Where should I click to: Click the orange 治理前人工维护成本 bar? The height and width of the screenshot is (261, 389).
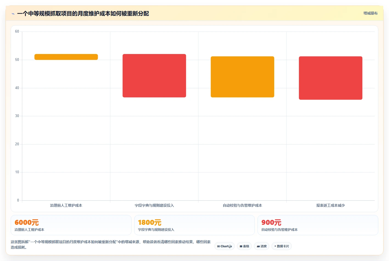[66, 57]
